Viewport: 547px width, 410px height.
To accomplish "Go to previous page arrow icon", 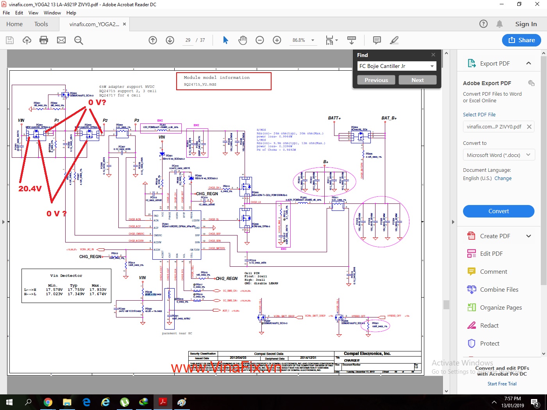I will click(x=153, y=40).
